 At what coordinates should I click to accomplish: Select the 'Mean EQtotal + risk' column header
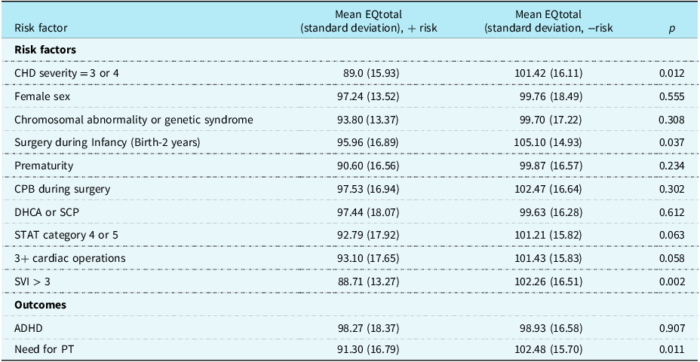coord(368,21)
